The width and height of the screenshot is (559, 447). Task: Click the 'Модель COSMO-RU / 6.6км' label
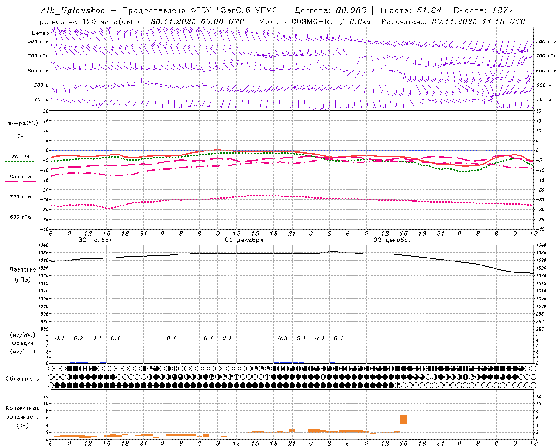[315, 21]
